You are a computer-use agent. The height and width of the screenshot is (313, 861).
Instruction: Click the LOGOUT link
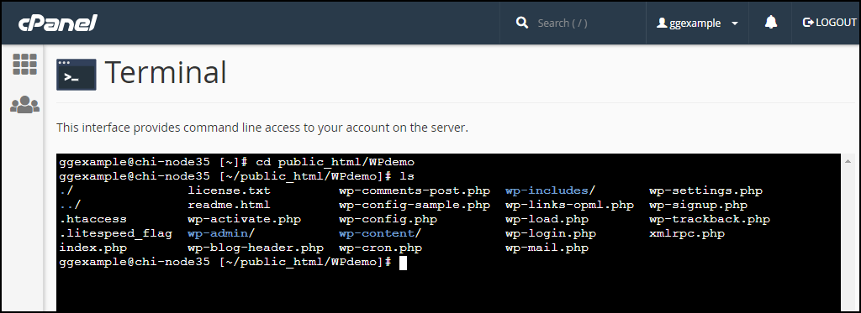click(830, 23)
